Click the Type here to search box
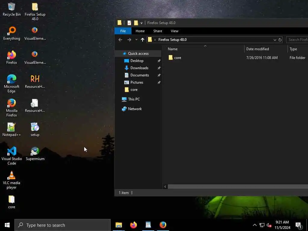Screen dimensions: 308x231 coord(63,225)
